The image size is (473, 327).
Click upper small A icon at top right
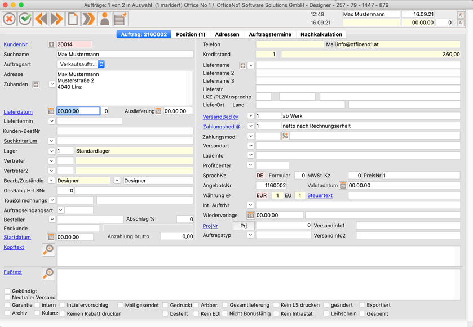[x=461, y=15]
